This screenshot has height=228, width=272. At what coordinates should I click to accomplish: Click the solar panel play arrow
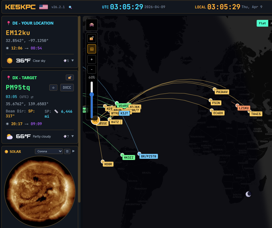(x=74, y=151)
